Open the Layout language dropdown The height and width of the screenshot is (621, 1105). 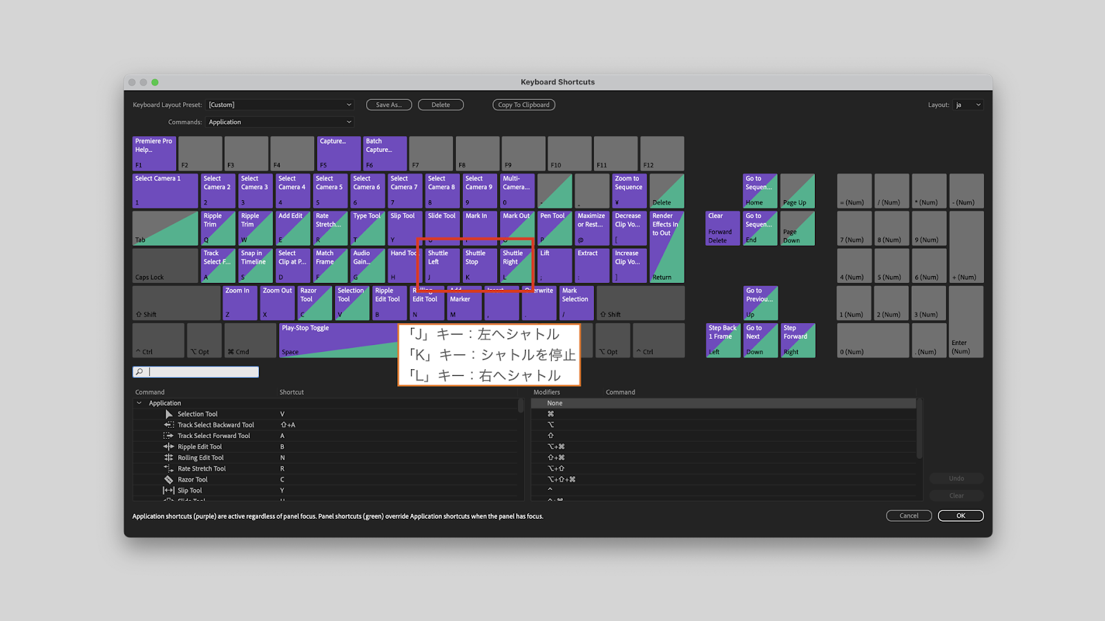point(968,105)
